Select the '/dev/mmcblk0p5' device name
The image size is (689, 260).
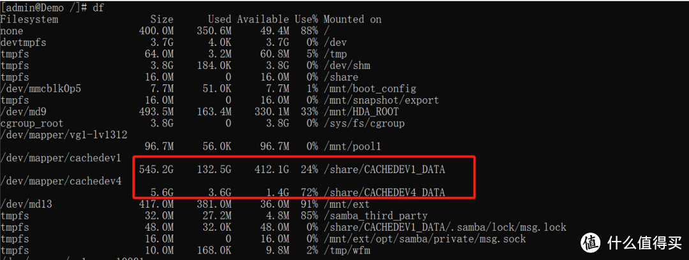coord(41,89)
